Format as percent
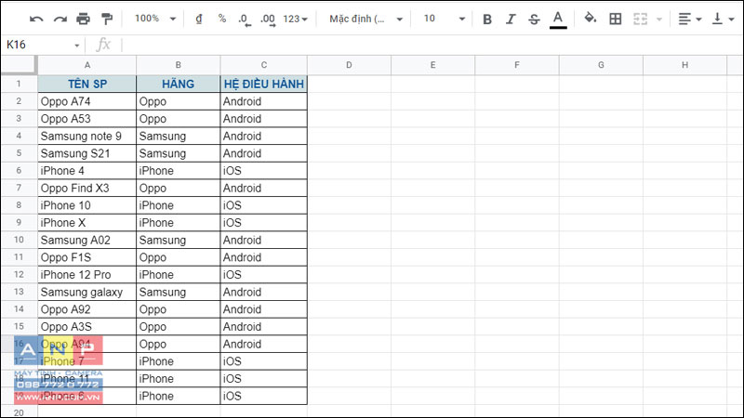 point(222,19)
